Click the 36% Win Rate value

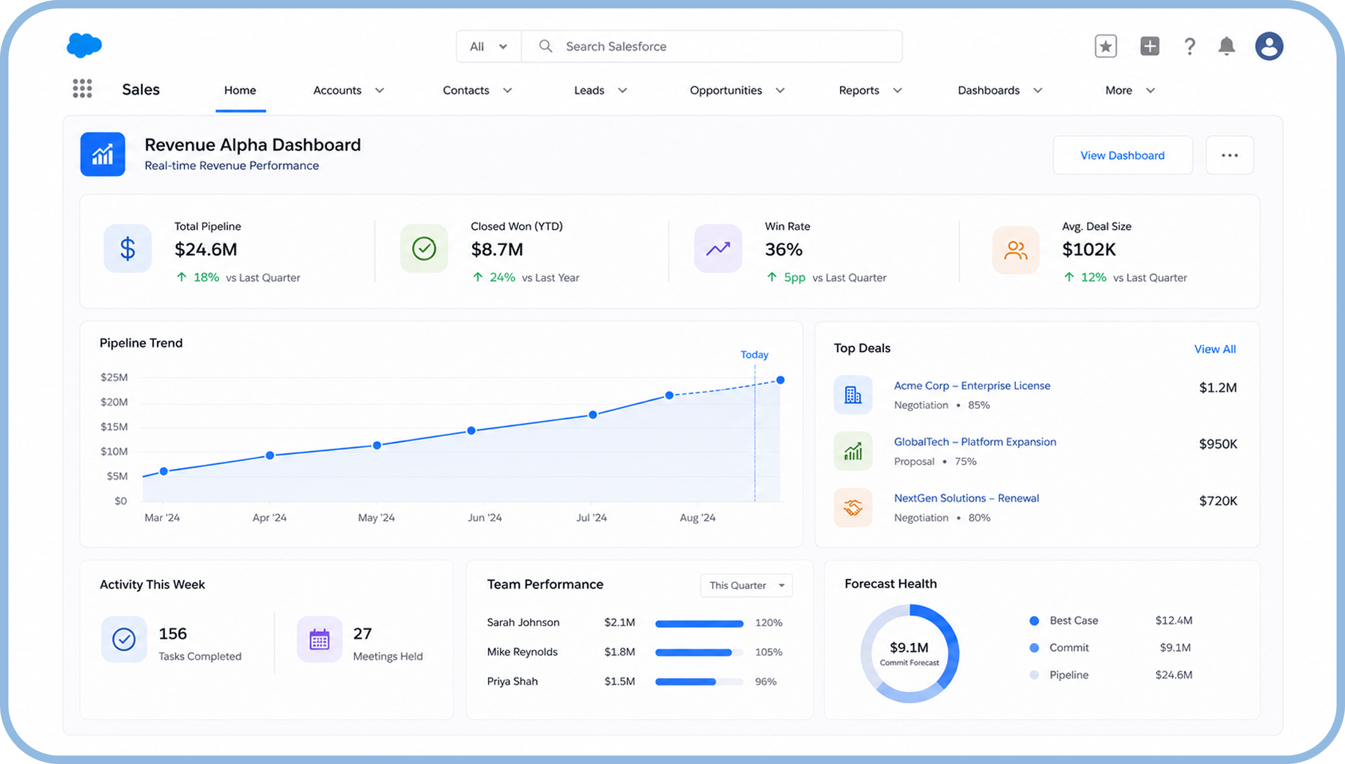pos(783,249)
